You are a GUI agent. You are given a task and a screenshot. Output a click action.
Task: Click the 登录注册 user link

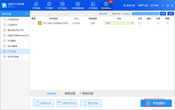(129, 6)
